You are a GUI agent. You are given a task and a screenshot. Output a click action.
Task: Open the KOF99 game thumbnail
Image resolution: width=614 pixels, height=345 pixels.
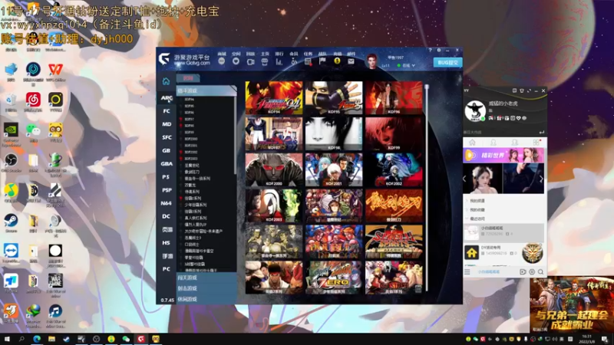click(394, 133)
